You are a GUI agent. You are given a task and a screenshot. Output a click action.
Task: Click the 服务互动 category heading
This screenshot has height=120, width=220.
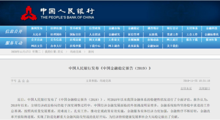click(14, 43)
